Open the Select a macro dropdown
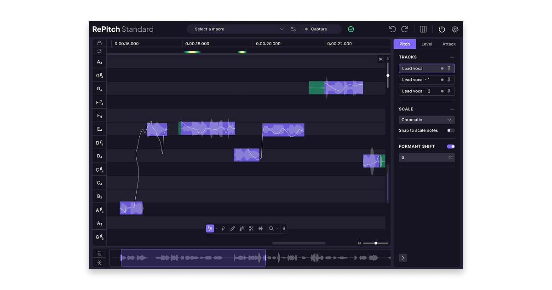Viewport: 552px width, 290px height. click(x=236, y=29)
